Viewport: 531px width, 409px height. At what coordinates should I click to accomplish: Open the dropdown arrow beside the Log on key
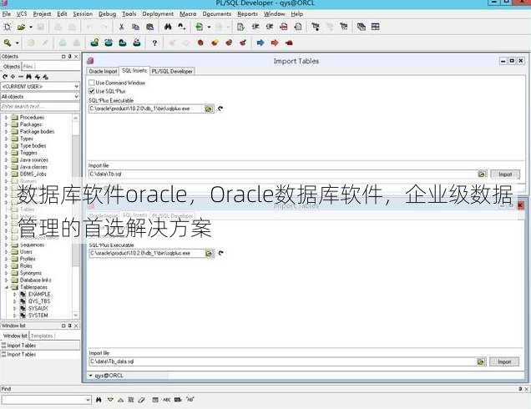click(x=17, y=43)
